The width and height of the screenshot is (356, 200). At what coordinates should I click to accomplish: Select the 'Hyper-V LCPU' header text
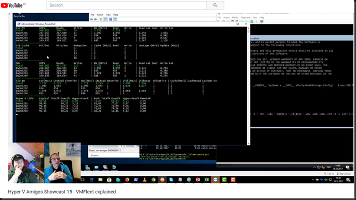(x=24, y=99)
